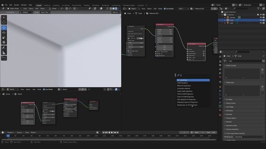266x149 pixels.
Task: Switch to the Layout workspace tab
Action: (x=39, y=5)
